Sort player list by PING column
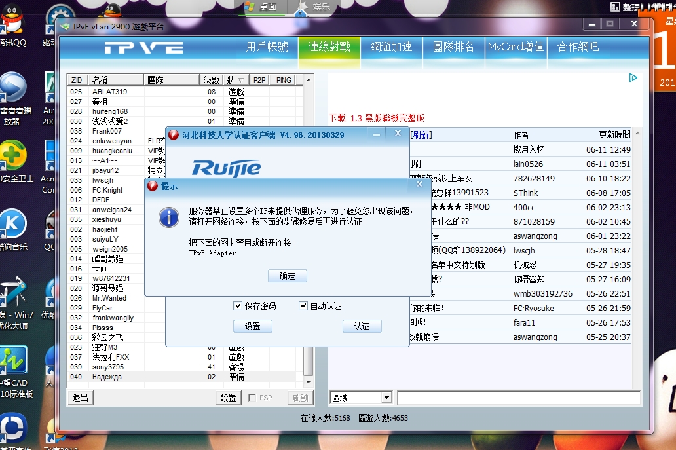Viewport: 676px width, 450px height. (x=283, y=80)
